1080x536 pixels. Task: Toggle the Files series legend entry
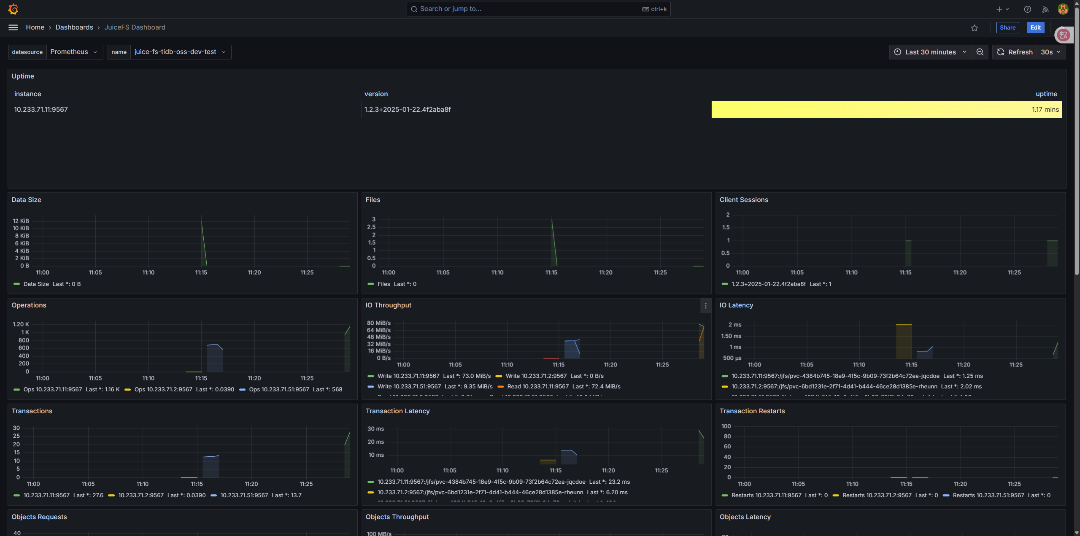[x=384, y=284]
